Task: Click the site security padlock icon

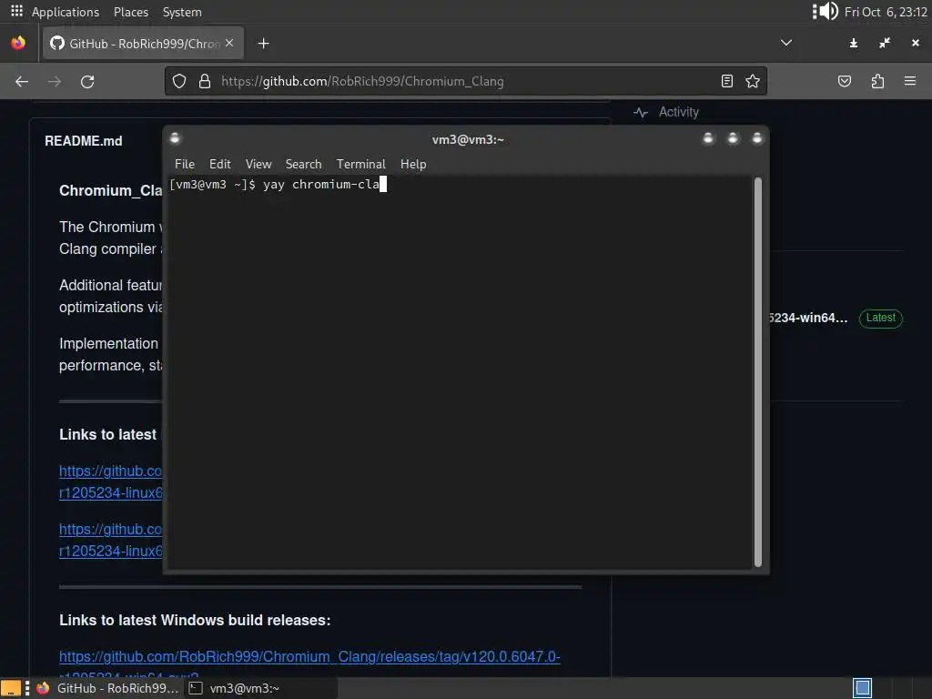Action: [x=205, y=81]
